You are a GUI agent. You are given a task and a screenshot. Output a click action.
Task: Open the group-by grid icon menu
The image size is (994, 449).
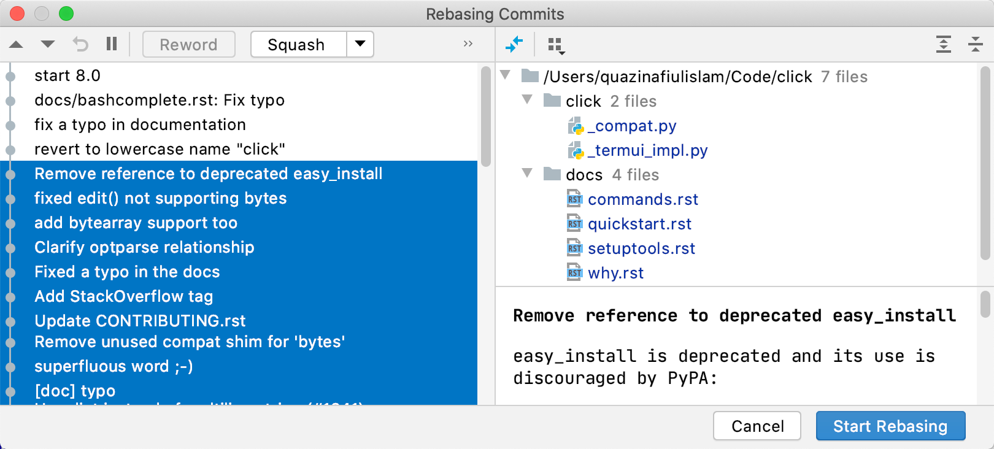(556, 45)
